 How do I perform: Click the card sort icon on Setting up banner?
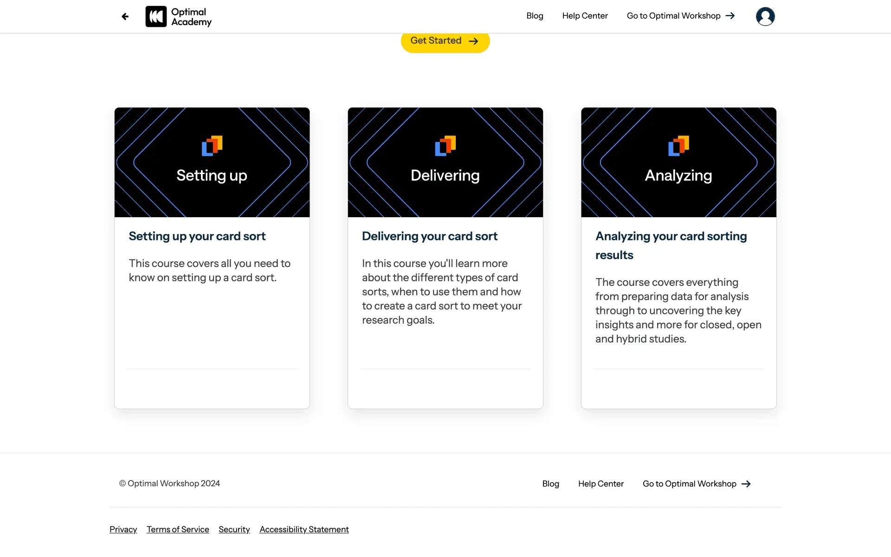pyautogui.click(x=212, y=146)
